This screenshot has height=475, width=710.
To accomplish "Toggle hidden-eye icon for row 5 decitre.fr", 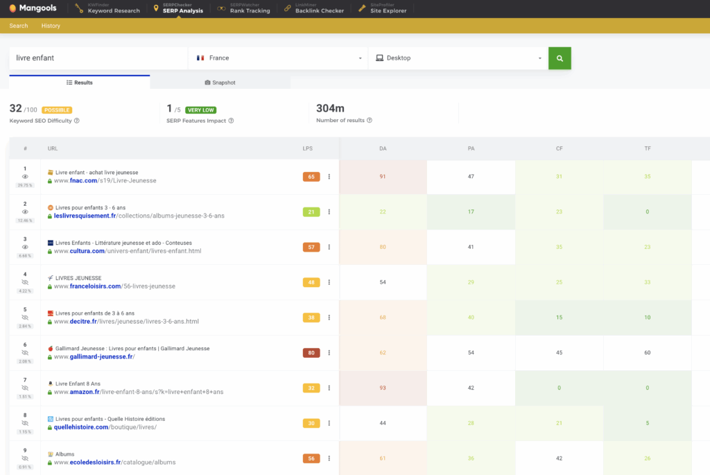I will coord(25,318).
